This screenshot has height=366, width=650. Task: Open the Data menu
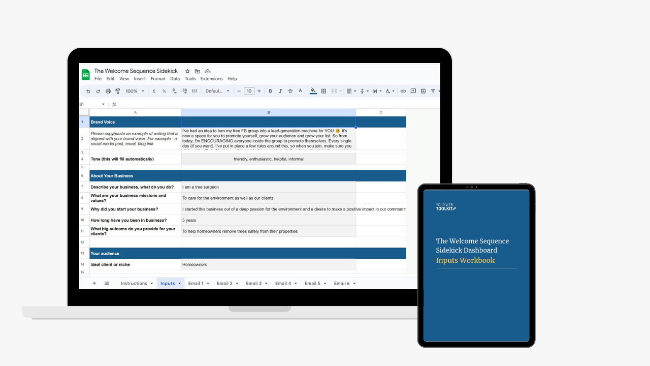175,79
